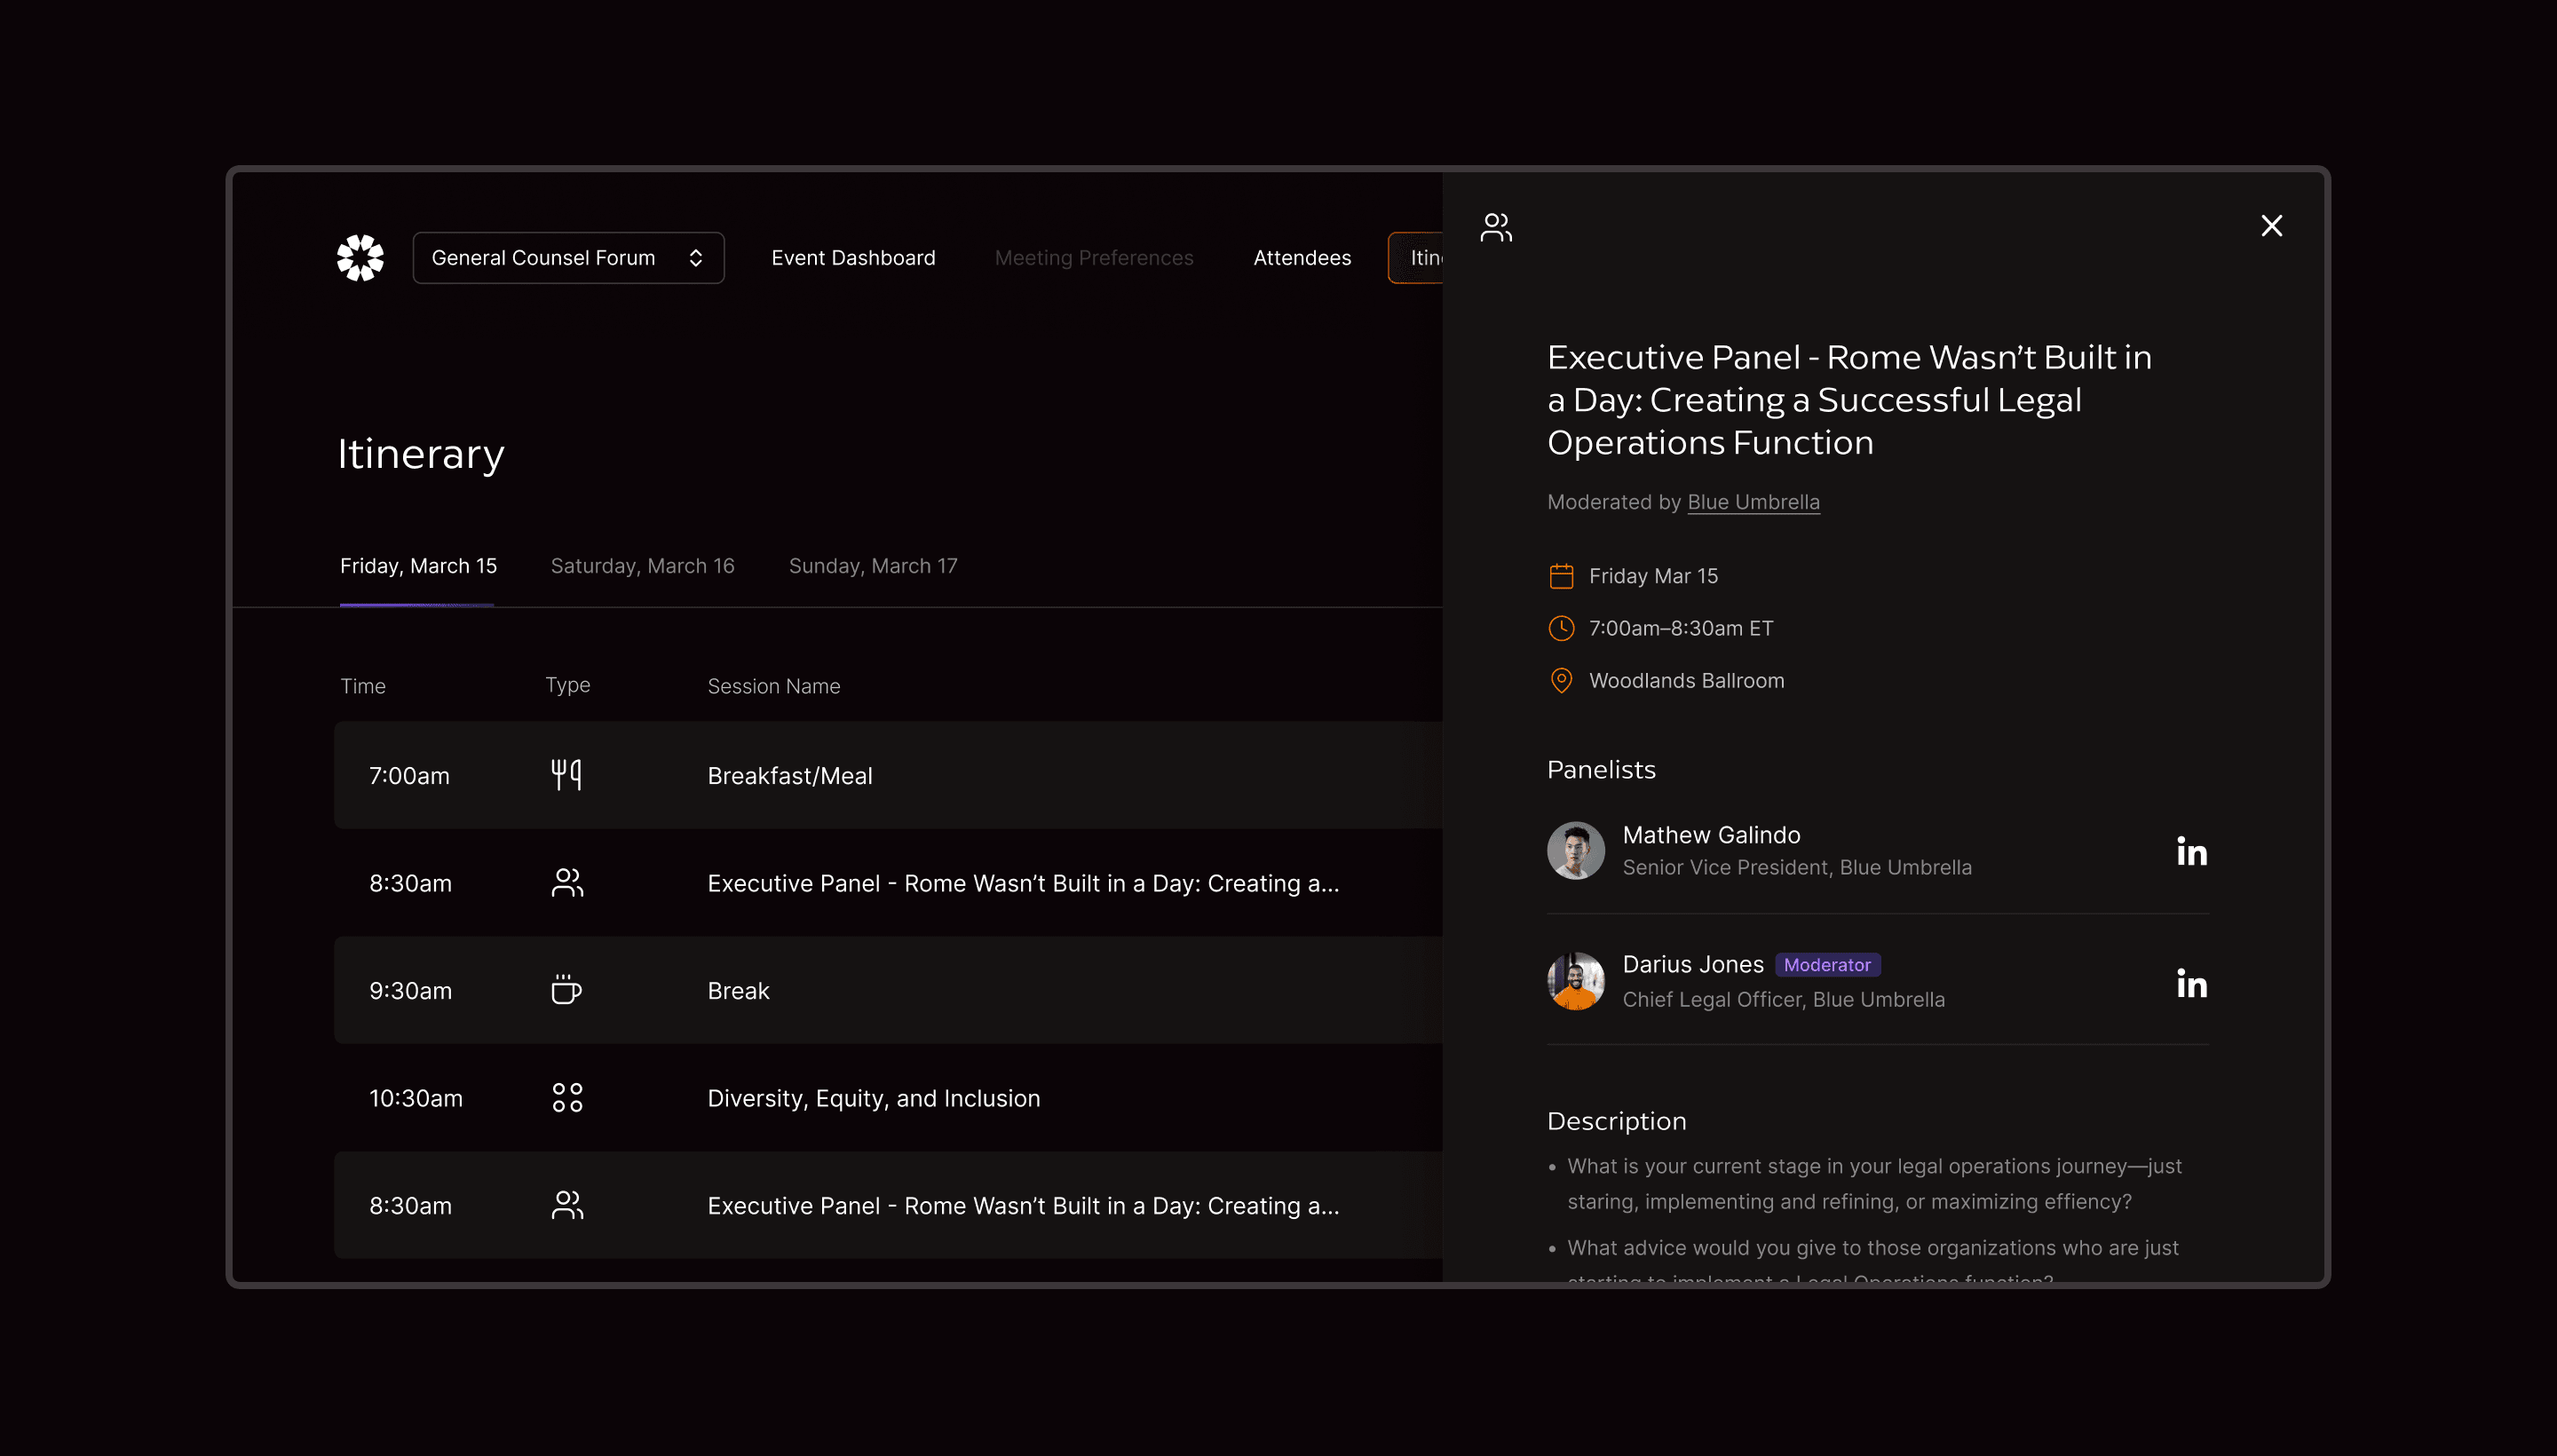
Task: Click the people icon atop detail panel
Action: (x=1496, y=227)
